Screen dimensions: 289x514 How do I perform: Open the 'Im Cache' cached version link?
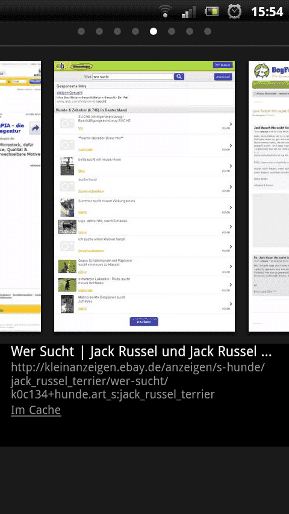pyautogui.click(x=36, y=410)
